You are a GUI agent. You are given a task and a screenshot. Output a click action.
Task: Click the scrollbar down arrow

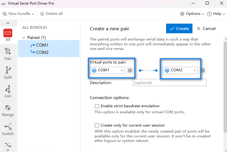pyautogui.click(x=225, y=150)
